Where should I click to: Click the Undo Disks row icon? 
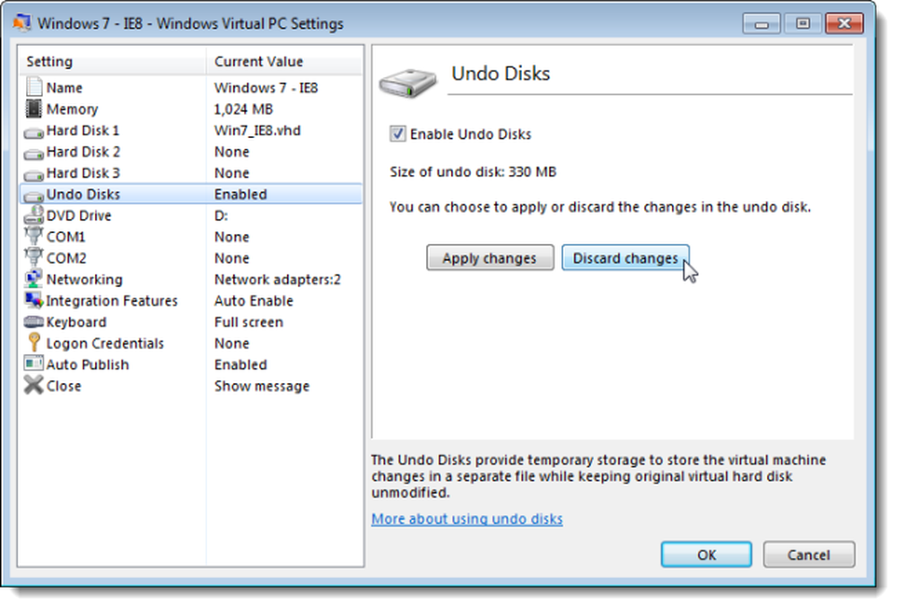pyautogui.click(x=34, y=196)
